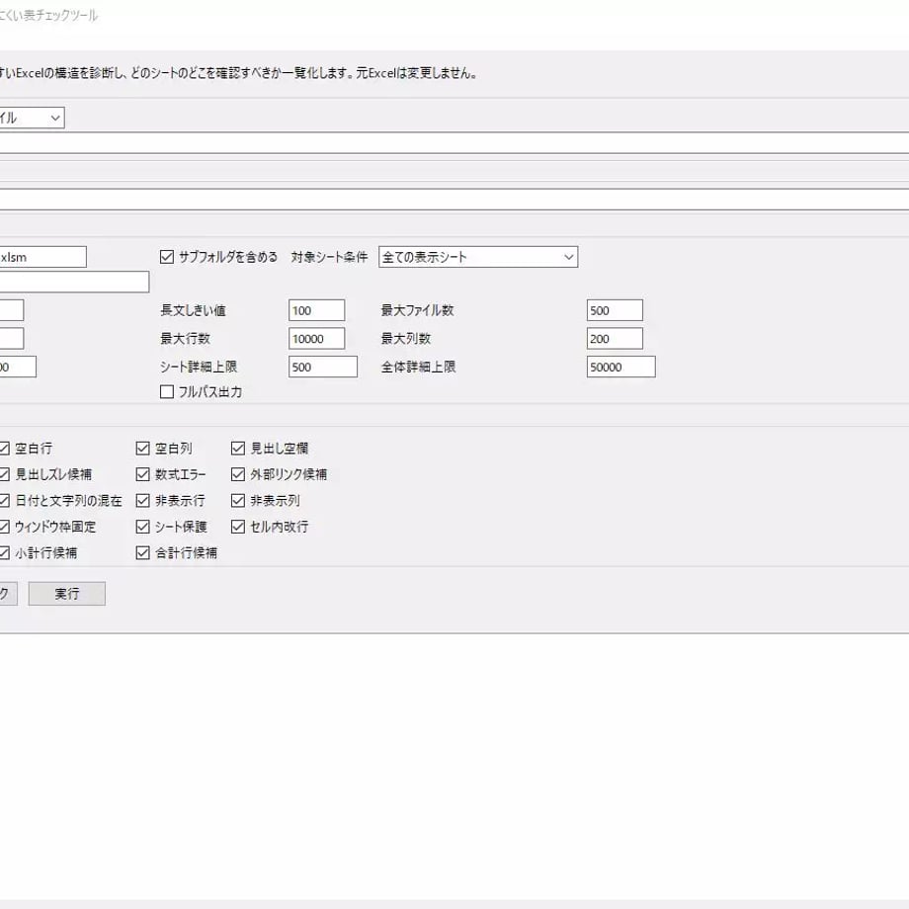
Task: Click the extension field showing xlsm
Action: pos(42,257)
